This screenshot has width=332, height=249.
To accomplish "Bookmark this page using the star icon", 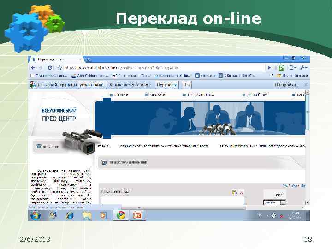I will 59,68.
